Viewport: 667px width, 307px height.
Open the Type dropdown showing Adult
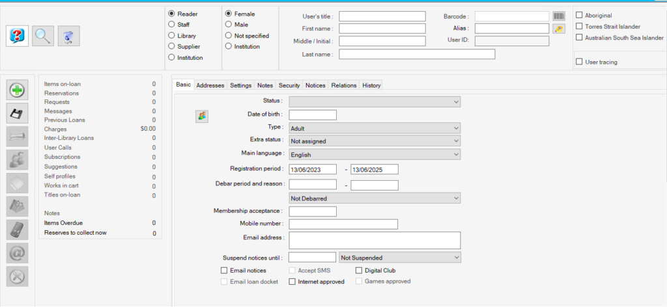point(375,128)
